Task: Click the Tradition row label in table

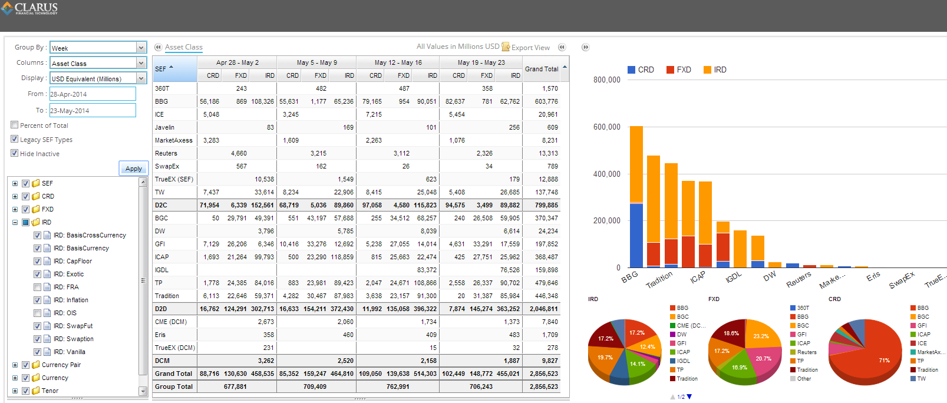Action: 167,296
